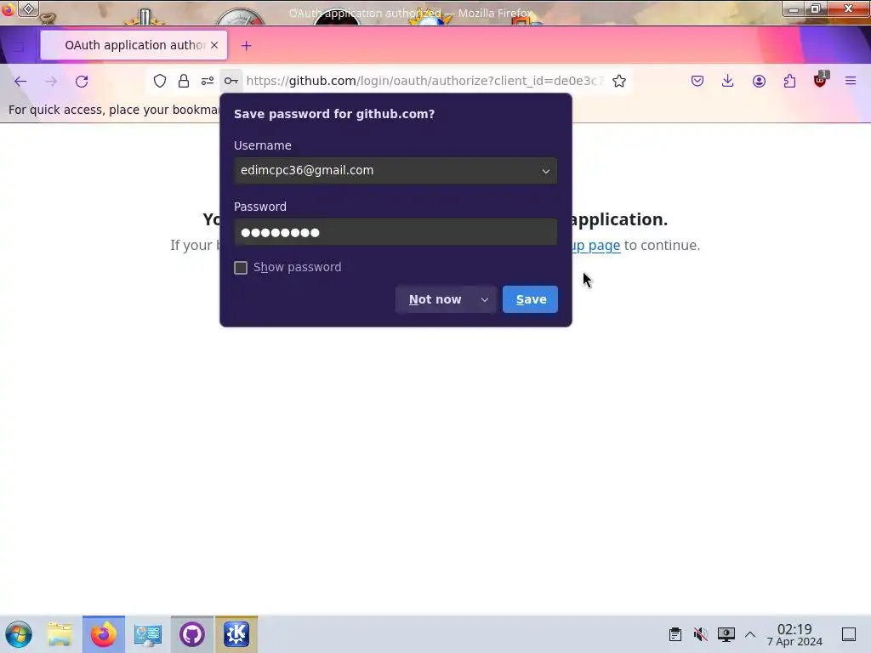Click into the Password field
The width and height of the screenshot is (871, 653).
coord(396,232)
